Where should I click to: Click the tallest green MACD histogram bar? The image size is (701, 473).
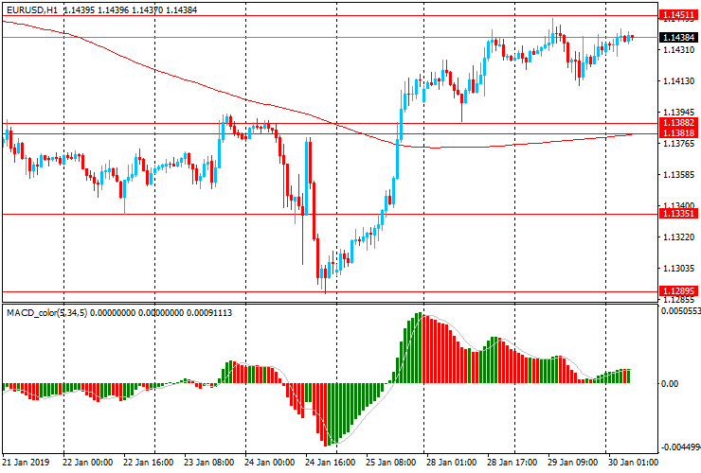tap(419, 349)
